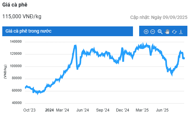Viewport: 190px width, 119px height.
Task: Enable the hand panning tool
Action: (x=167, y=32)
